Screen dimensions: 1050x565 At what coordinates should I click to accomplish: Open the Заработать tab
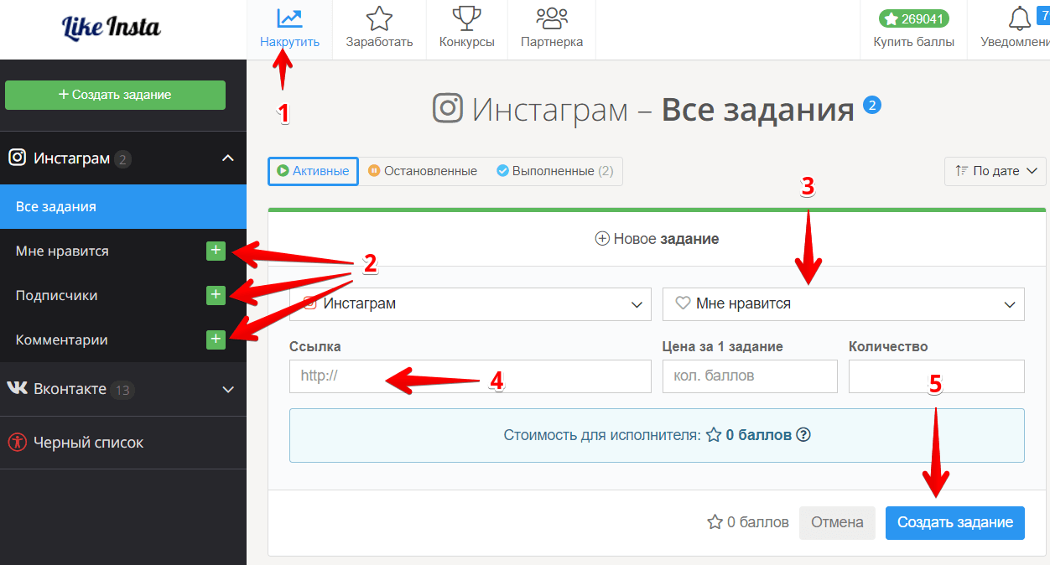pos(379,29)
